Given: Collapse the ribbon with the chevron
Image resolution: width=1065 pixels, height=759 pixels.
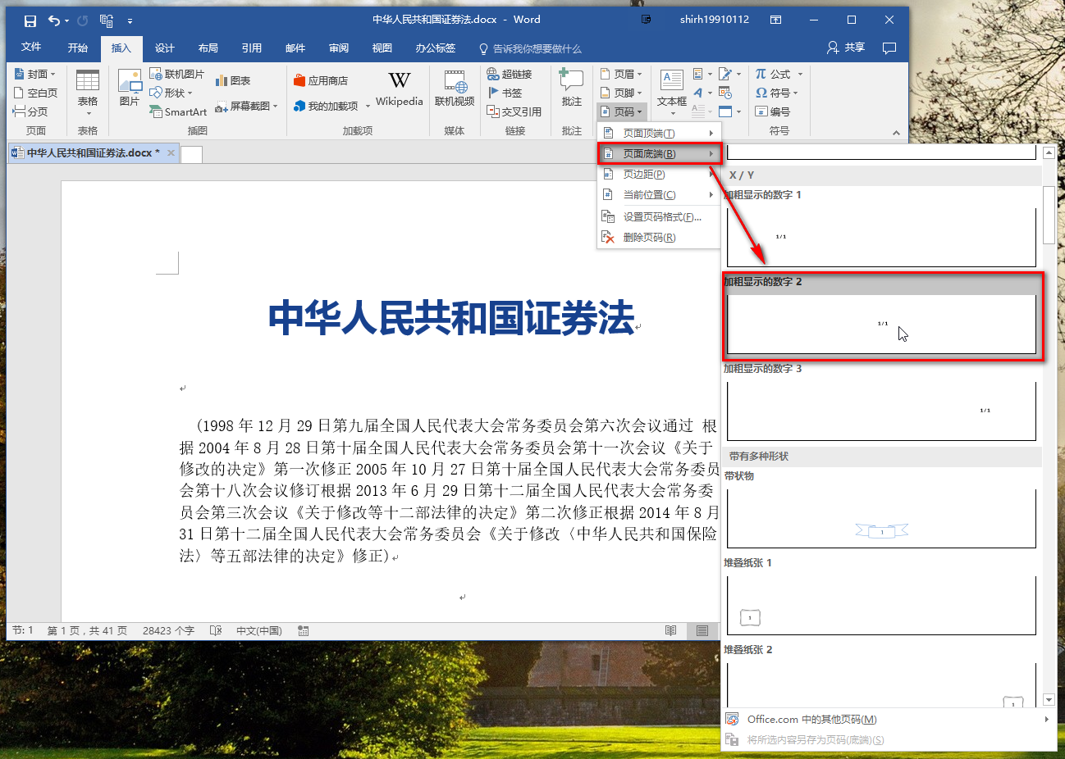Looking at the screenshot, I should [x=896, y=132].
